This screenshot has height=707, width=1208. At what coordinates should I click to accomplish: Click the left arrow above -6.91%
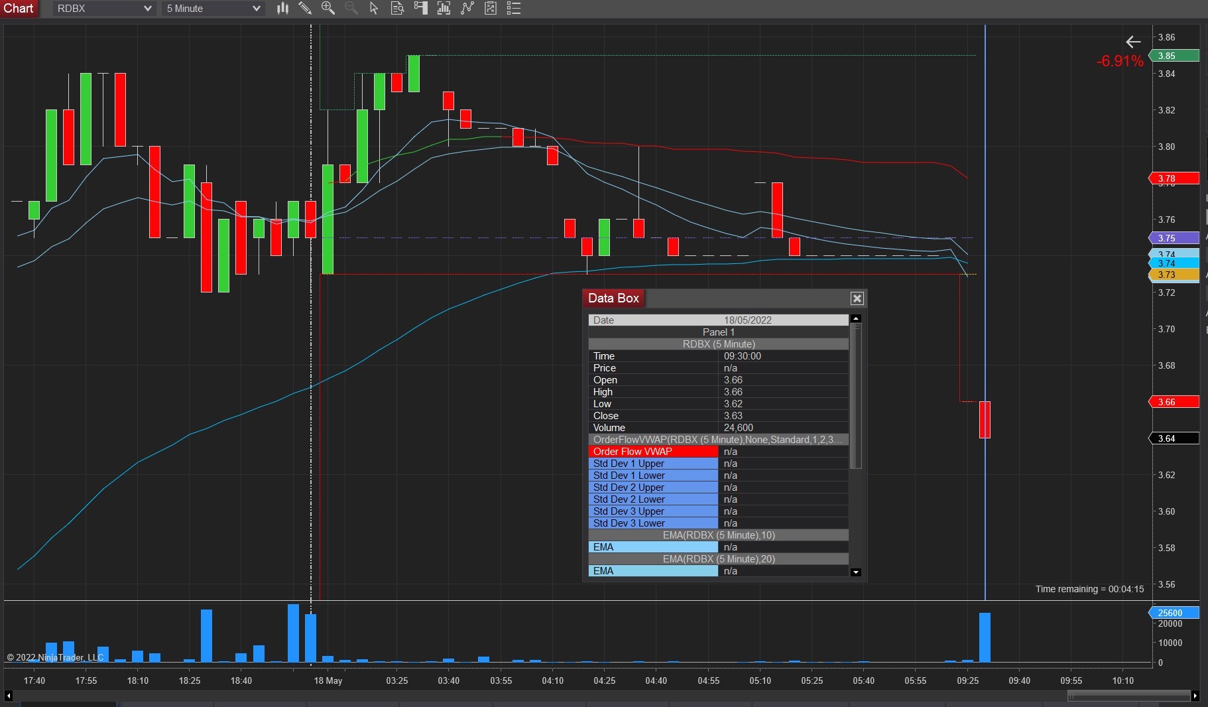pyautogui.click(x=1133, y=42)
